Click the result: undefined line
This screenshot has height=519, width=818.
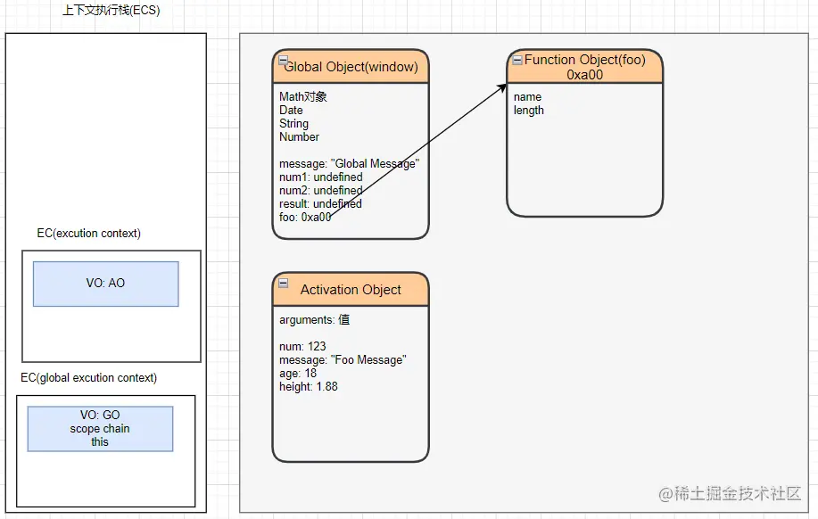tap(320, 203)
